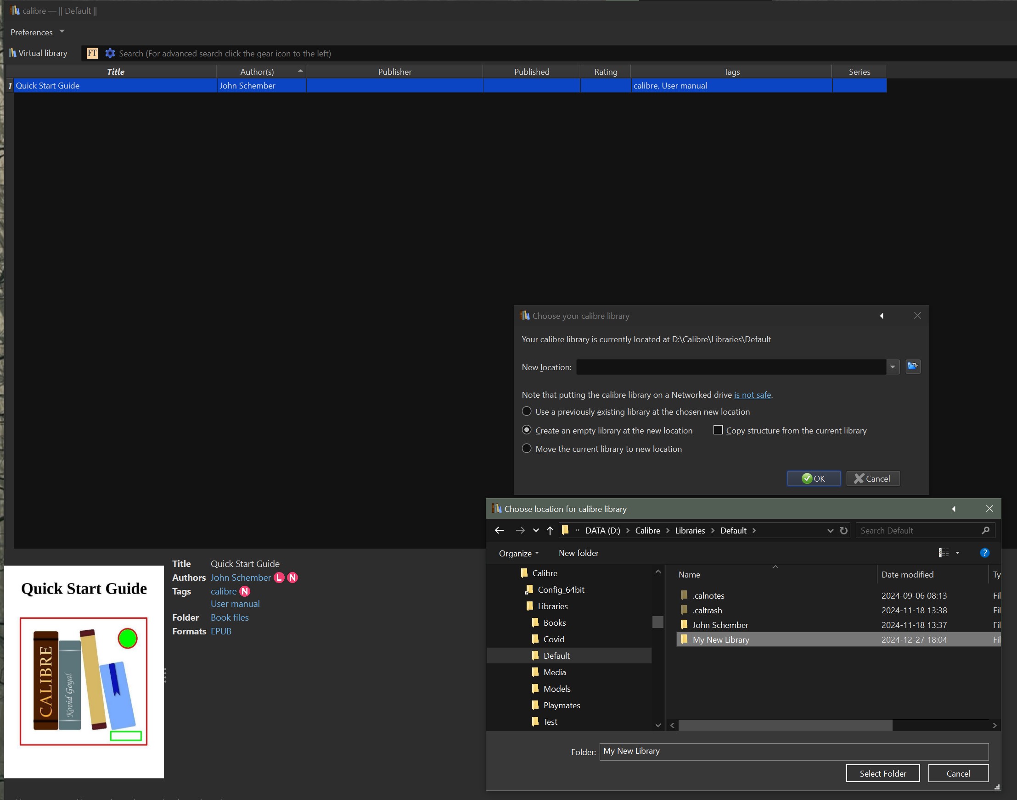This screenshot has height=800, width=1017.
Task: Click the Select Folder button
Action: [x=882, y=773]
